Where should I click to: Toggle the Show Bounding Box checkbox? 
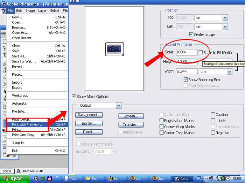pos(185,80)
